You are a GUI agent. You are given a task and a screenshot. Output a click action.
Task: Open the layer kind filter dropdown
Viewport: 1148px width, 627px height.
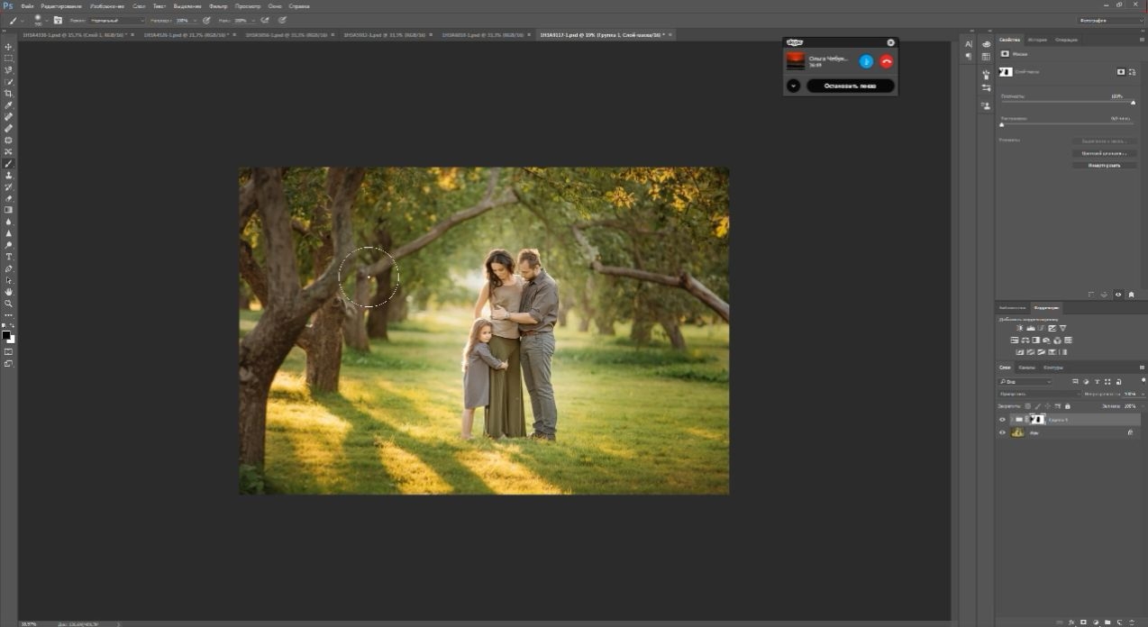click(1025, 382)
